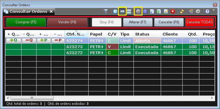Click the orange swap arrows icon
The image size is (220, 109).
182,11
